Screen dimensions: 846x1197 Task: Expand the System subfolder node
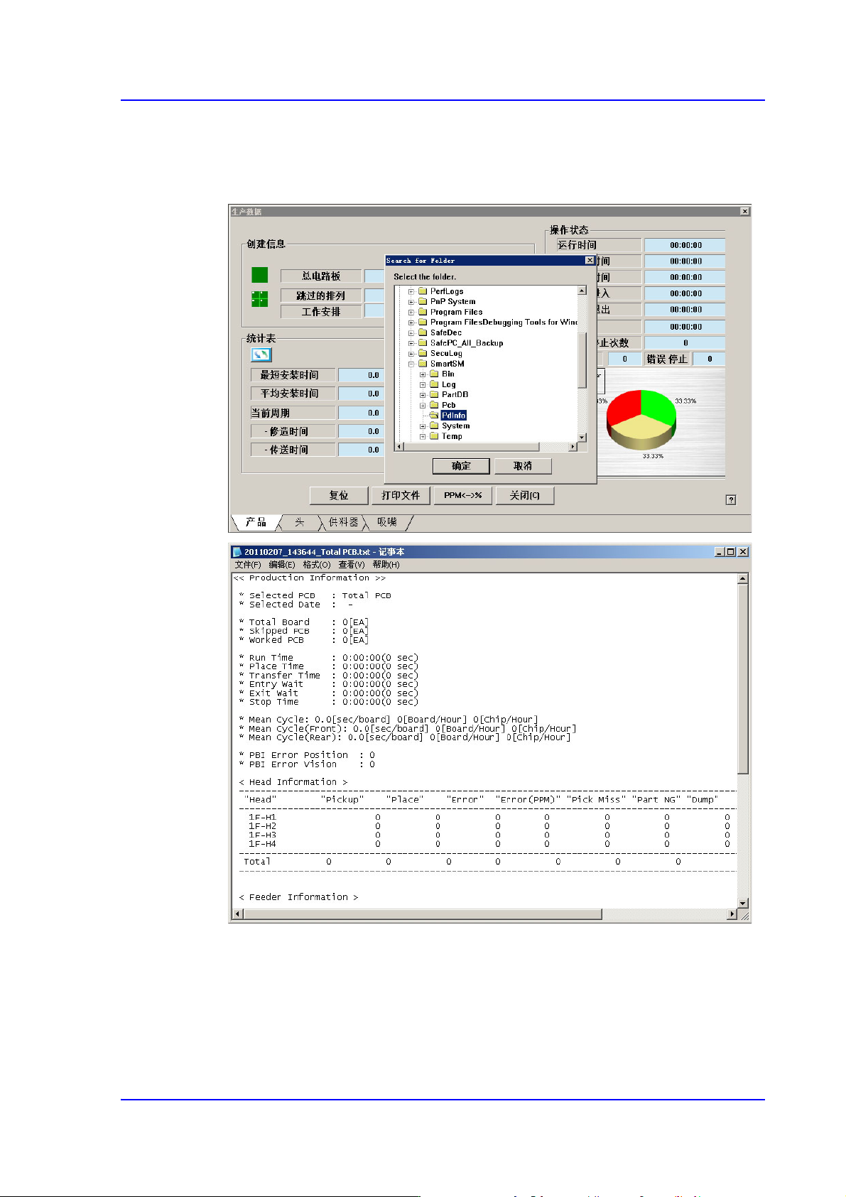pos(423,426)
